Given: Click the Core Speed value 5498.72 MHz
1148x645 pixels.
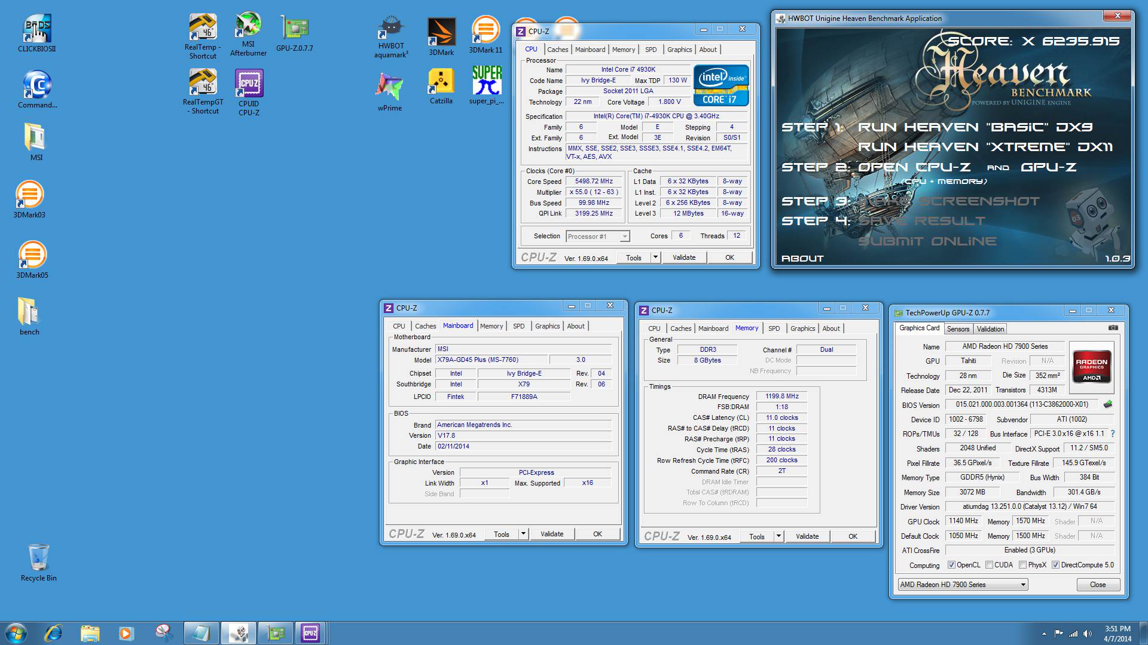Looking at the screenshot, I should click(594, 182).
